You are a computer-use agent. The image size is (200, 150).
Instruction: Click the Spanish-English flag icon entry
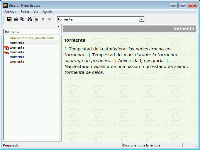[x=6, y=52]
